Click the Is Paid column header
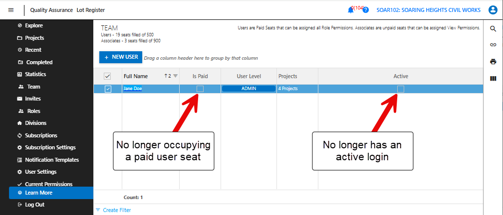This screenshot has height=215, width=503. [x=200, y=77]
